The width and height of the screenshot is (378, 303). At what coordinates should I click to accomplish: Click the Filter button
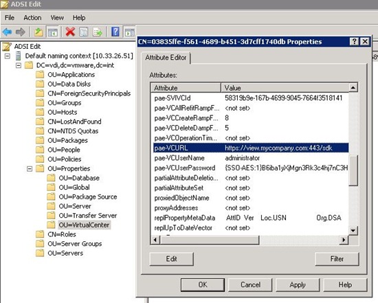(337, 259)
